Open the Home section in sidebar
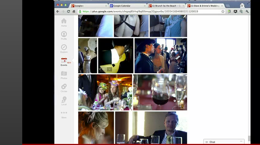Image resolution: width=260 pixels, height=145 pixels. pyautogui.click(x=64, y=23)
